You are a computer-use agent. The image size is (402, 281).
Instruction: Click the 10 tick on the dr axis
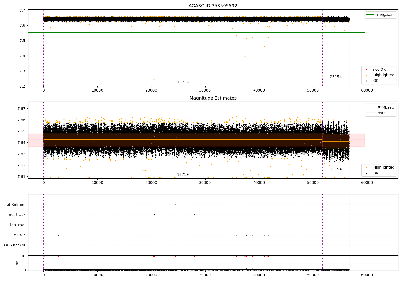point(23,256)
